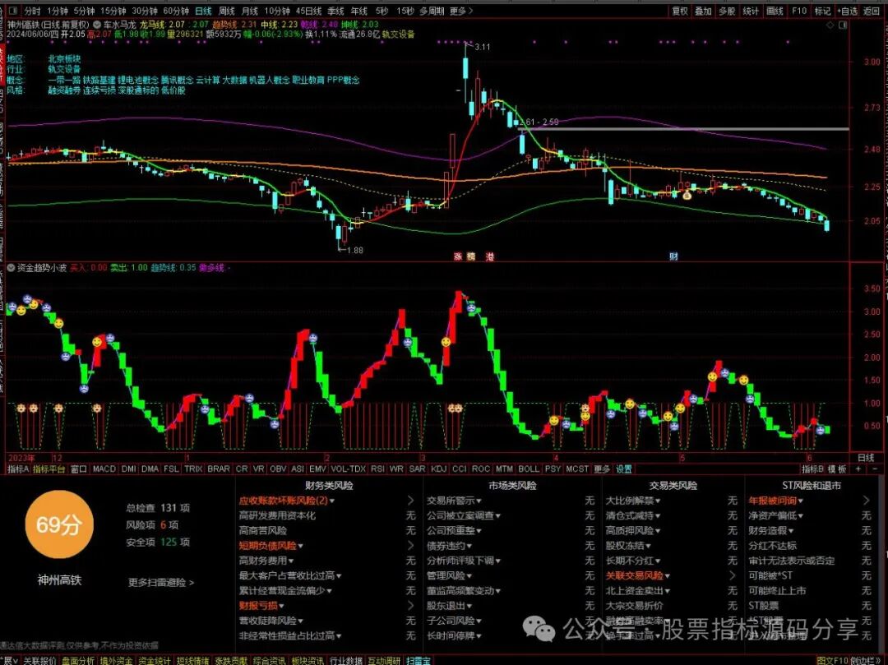
Task: Click the diamond icon at chart's upper right
Action: [830, 25]
